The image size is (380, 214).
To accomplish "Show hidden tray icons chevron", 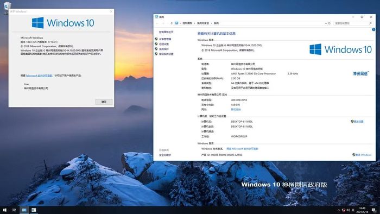I will (339, 210).
